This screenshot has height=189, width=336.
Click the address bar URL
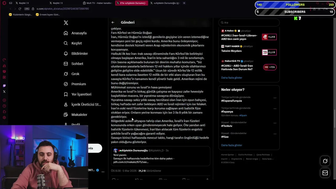[x=63, y=9]
